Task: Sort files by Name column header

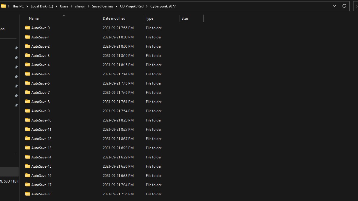Action: click(x=34, y=18)
